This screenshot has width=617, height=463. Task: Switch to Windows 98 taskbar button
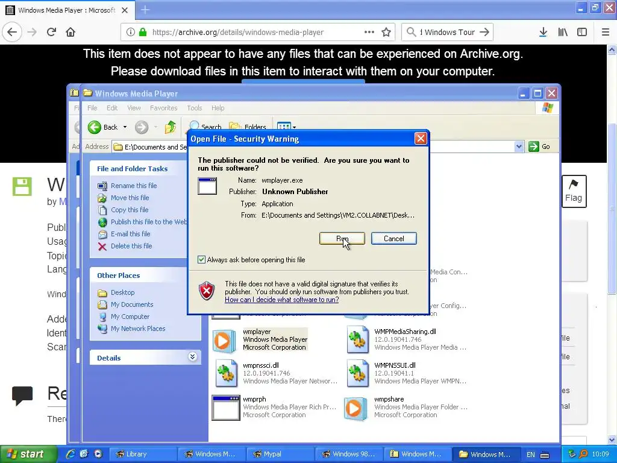tap(349, 454)
